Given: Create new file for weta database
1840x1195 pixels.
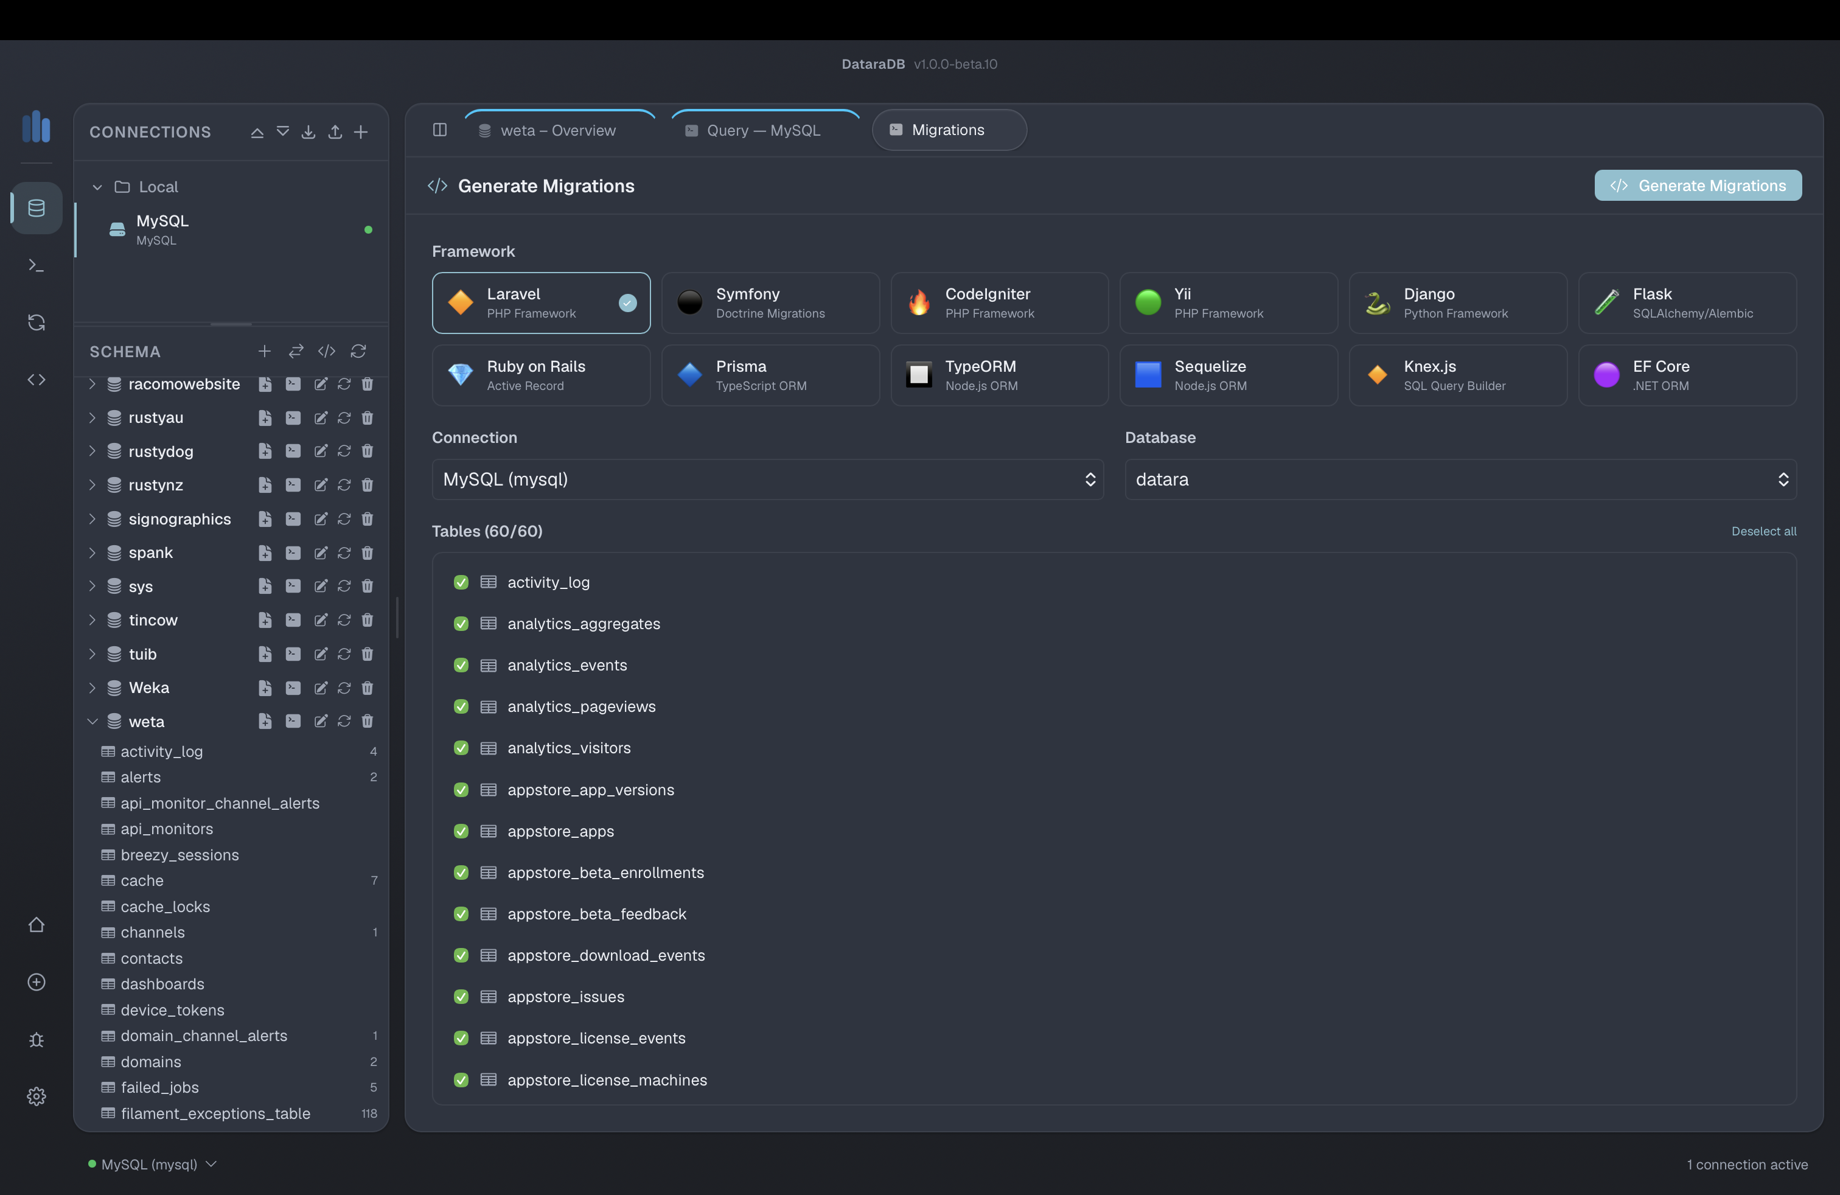Looking at the screenshot, I should tap(265, 721).
